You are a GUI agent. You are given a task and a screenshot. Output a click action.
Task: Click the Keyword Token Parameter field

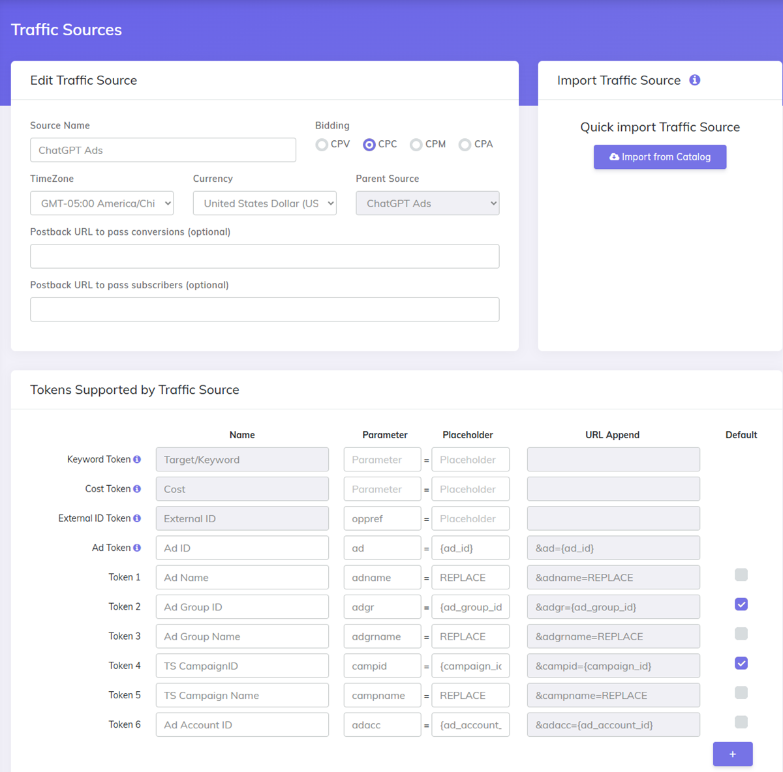(382, 460)
